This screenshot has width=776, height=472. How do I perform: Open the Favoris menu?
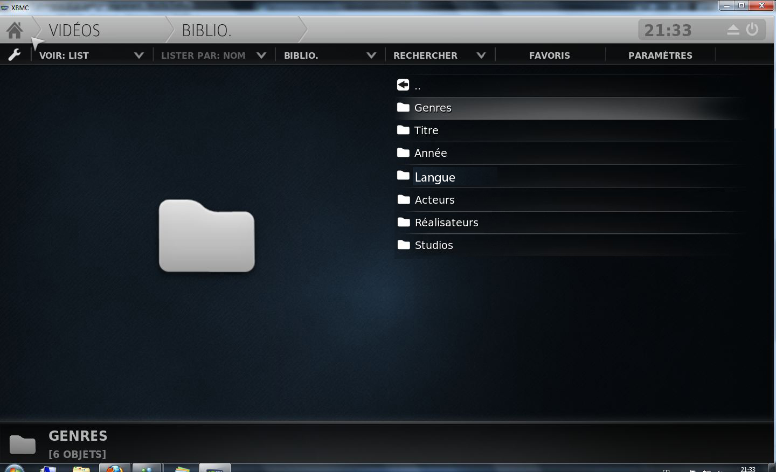pos(549,55)
